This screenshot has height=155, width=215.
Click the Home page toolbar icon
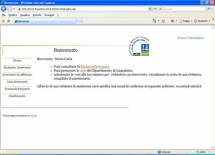(x=155, y=21)
